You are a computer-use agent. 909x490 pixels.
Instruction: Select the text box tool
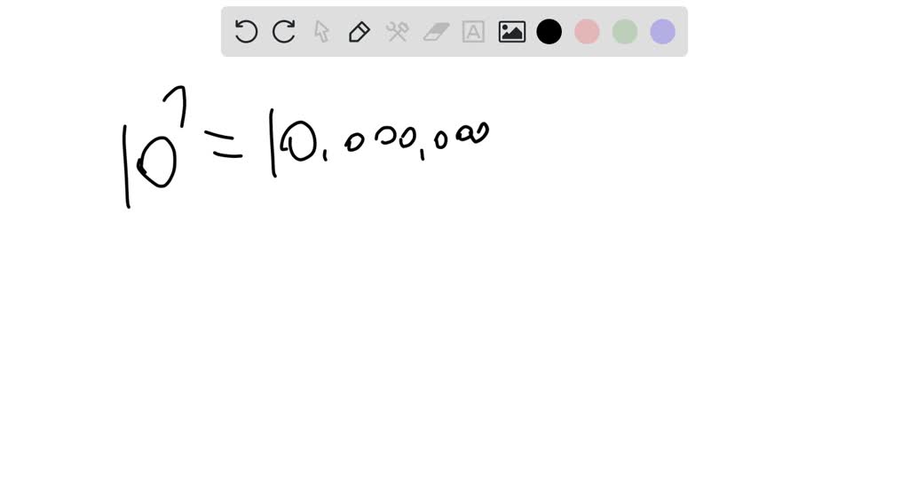click(x=474, y=31)
